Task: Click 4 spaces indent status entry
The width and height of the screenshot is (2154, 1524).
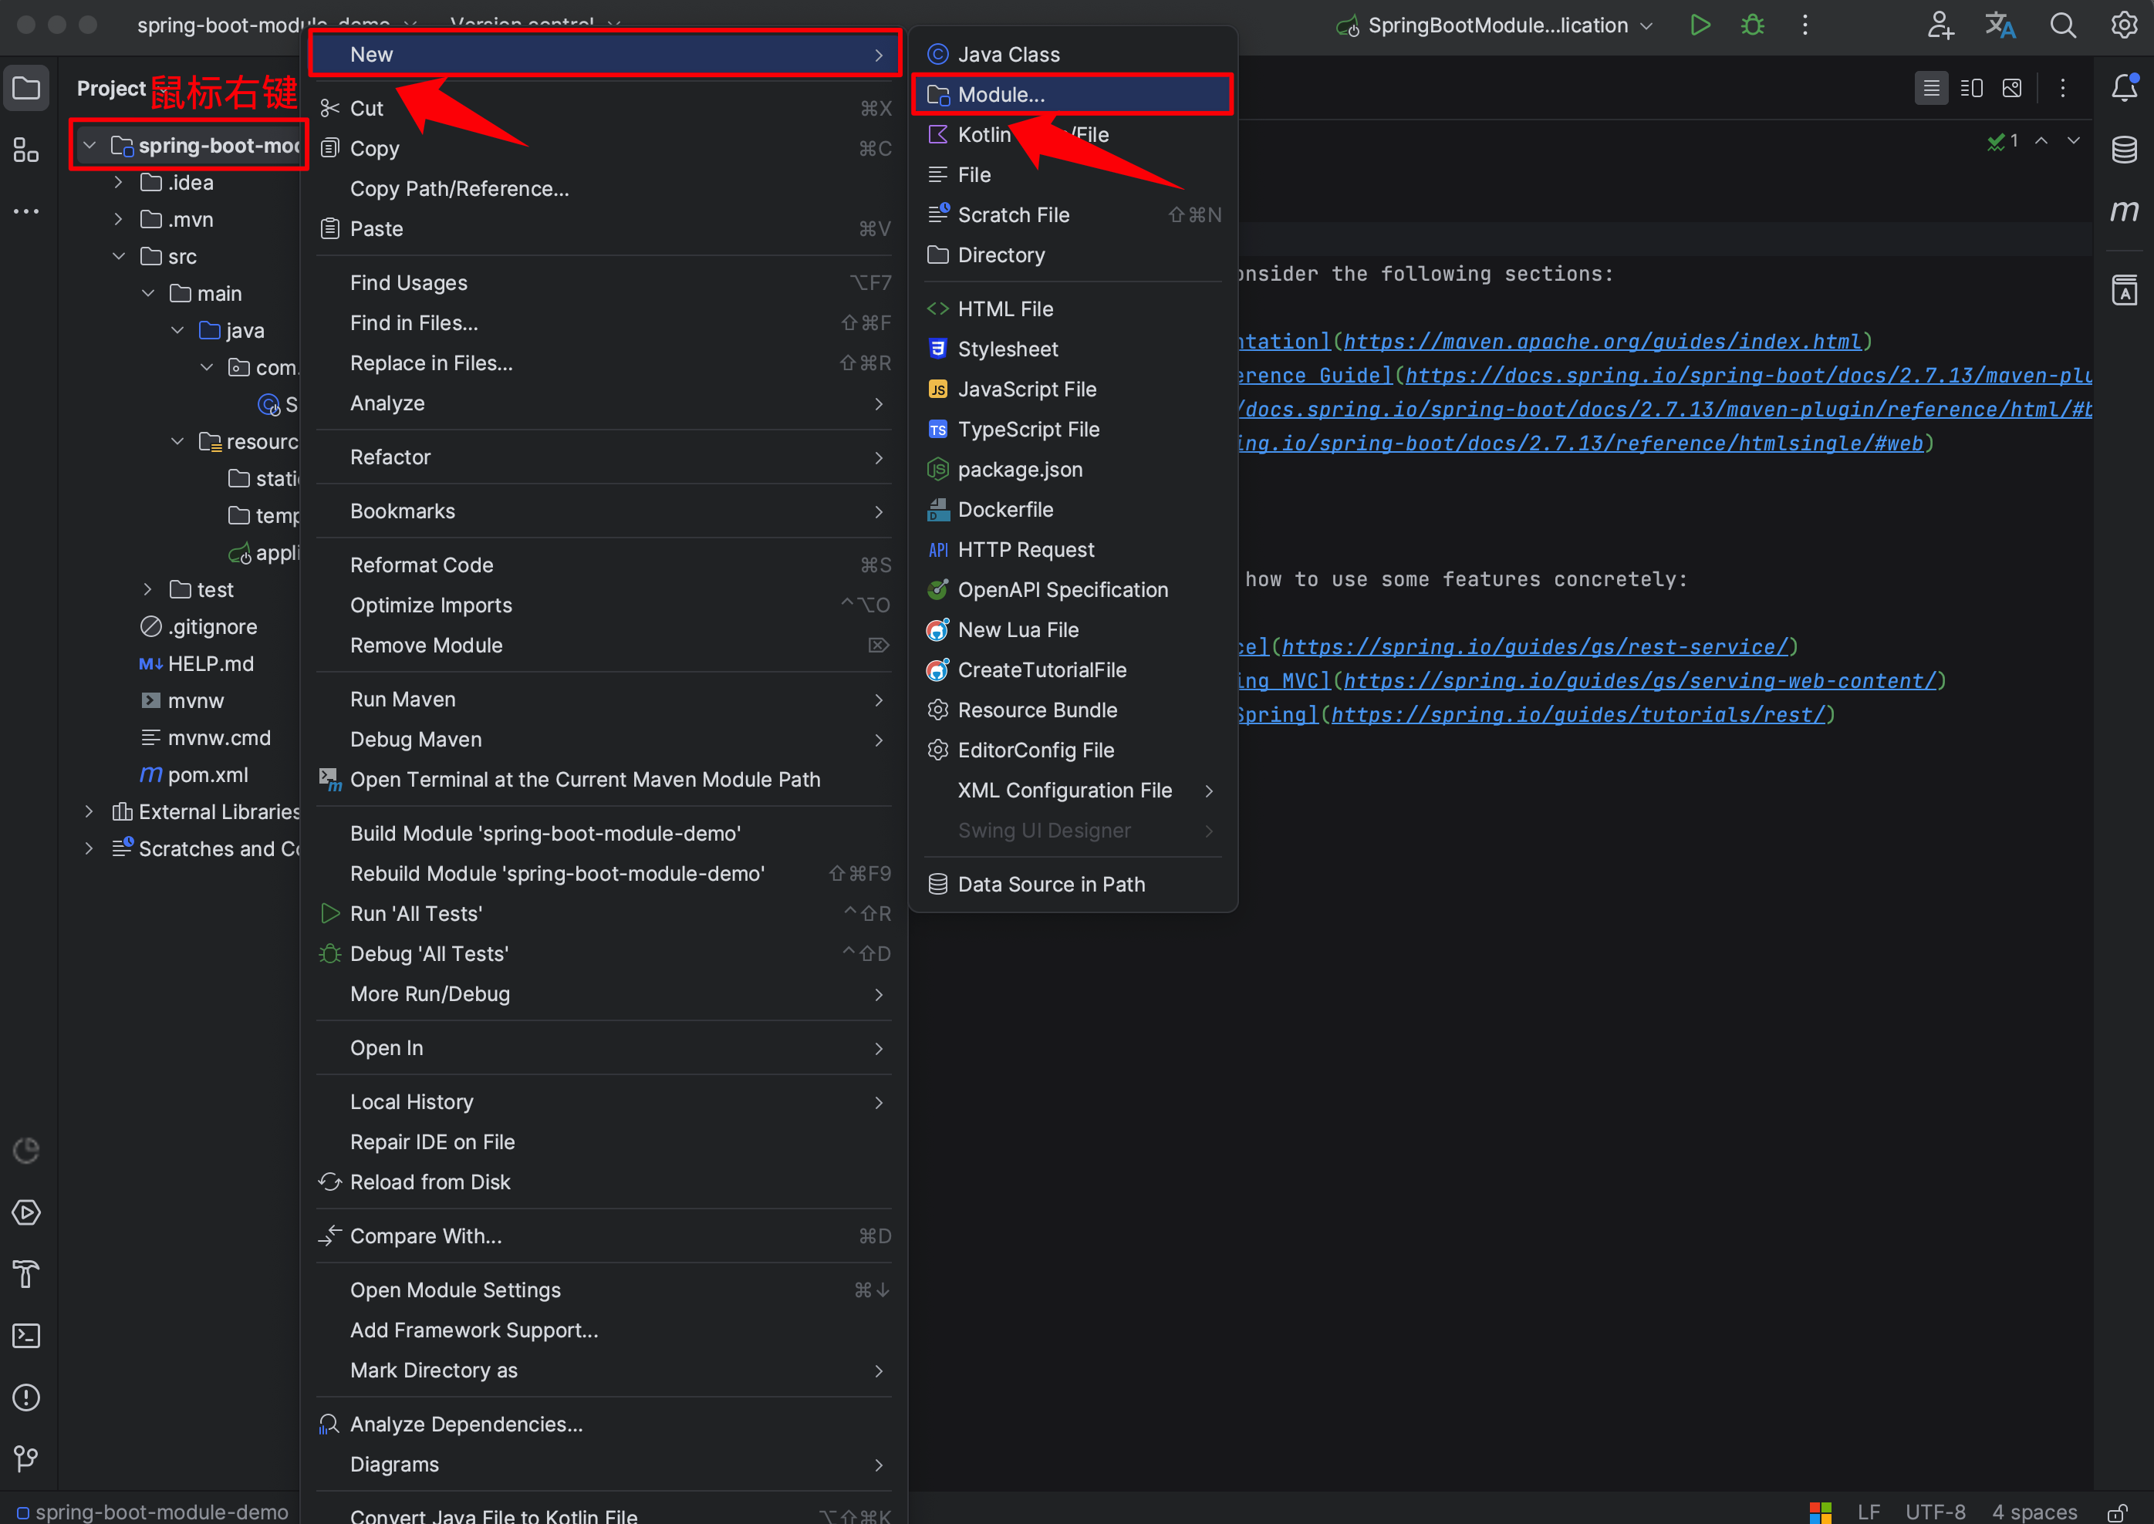Action: 2034,1512
